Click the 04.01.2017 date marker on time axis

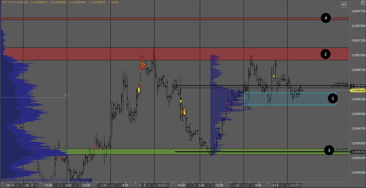point(67,185)
